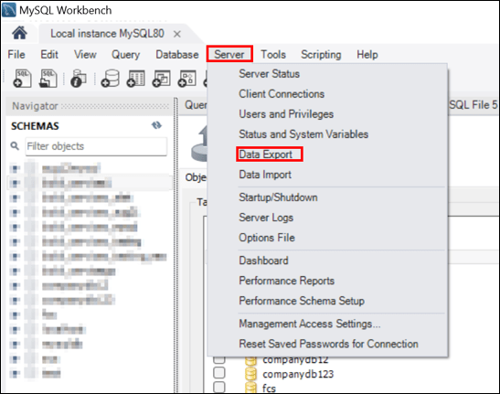
Task: Click the Navigator panel title
Action: (35, 106)
